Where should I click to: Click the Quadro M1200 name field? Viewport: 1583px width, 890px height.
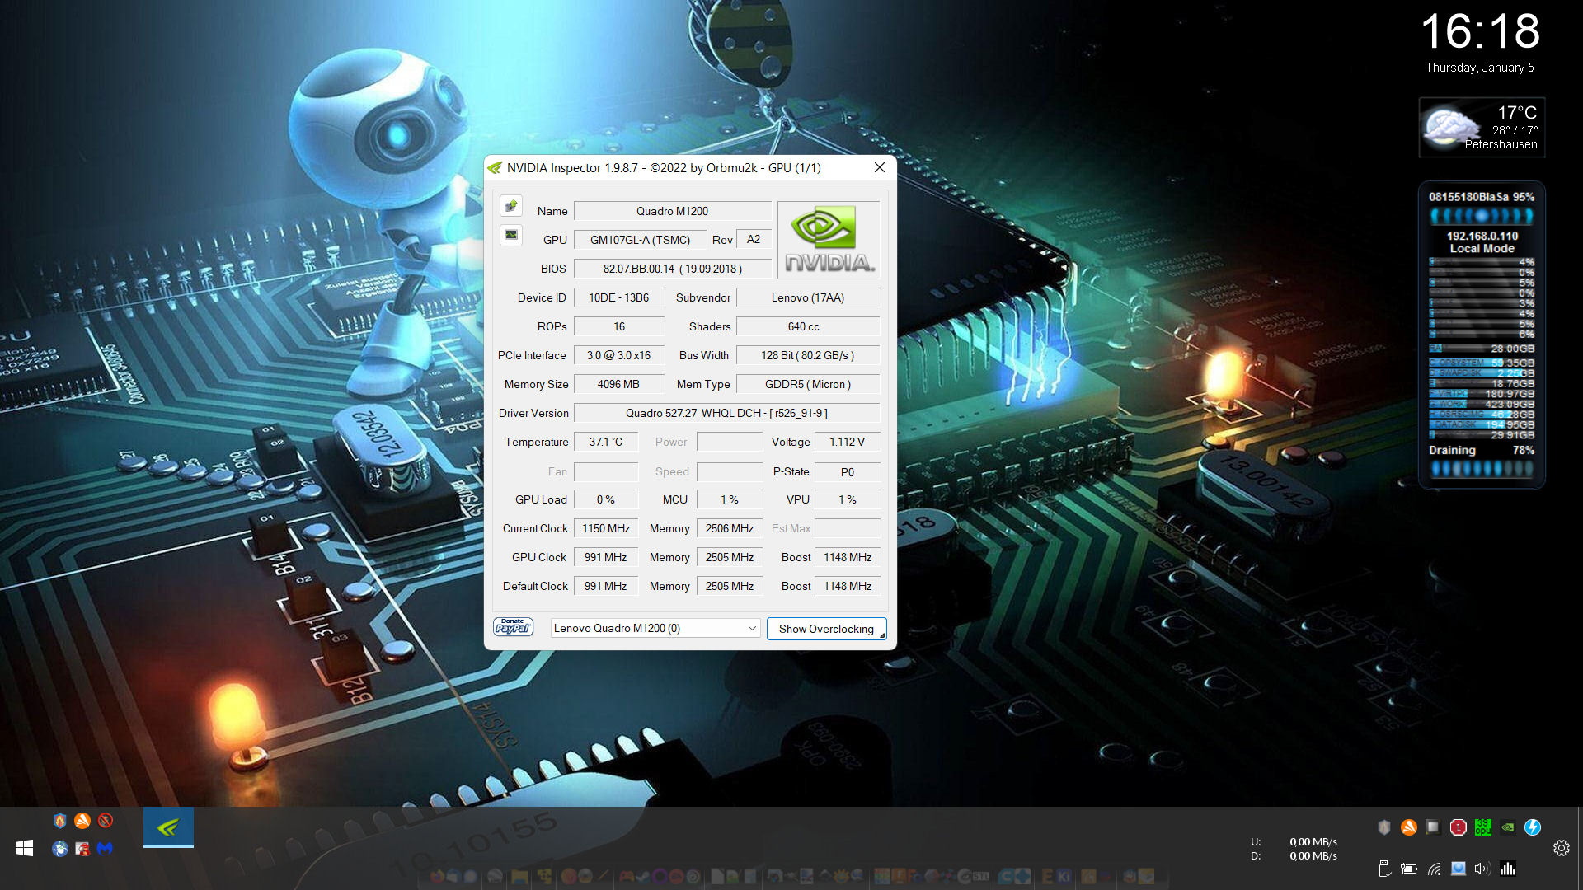click(672, 211)
